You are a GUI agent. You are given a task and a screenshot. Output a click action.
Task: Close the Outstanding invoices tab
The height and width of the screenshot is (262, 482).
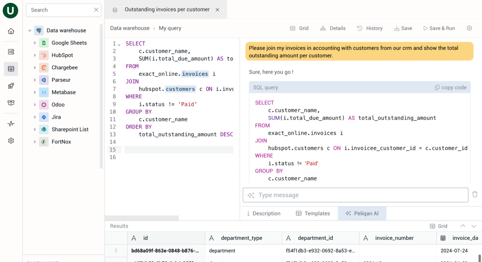217,10
